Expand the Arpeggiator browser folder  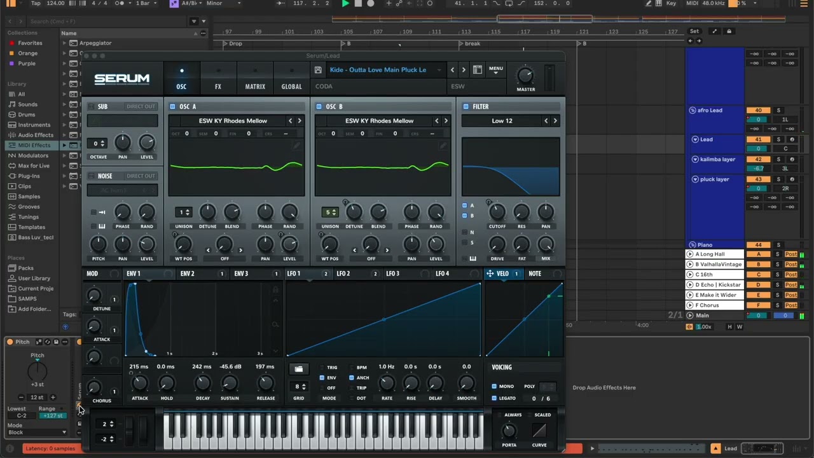64,43
